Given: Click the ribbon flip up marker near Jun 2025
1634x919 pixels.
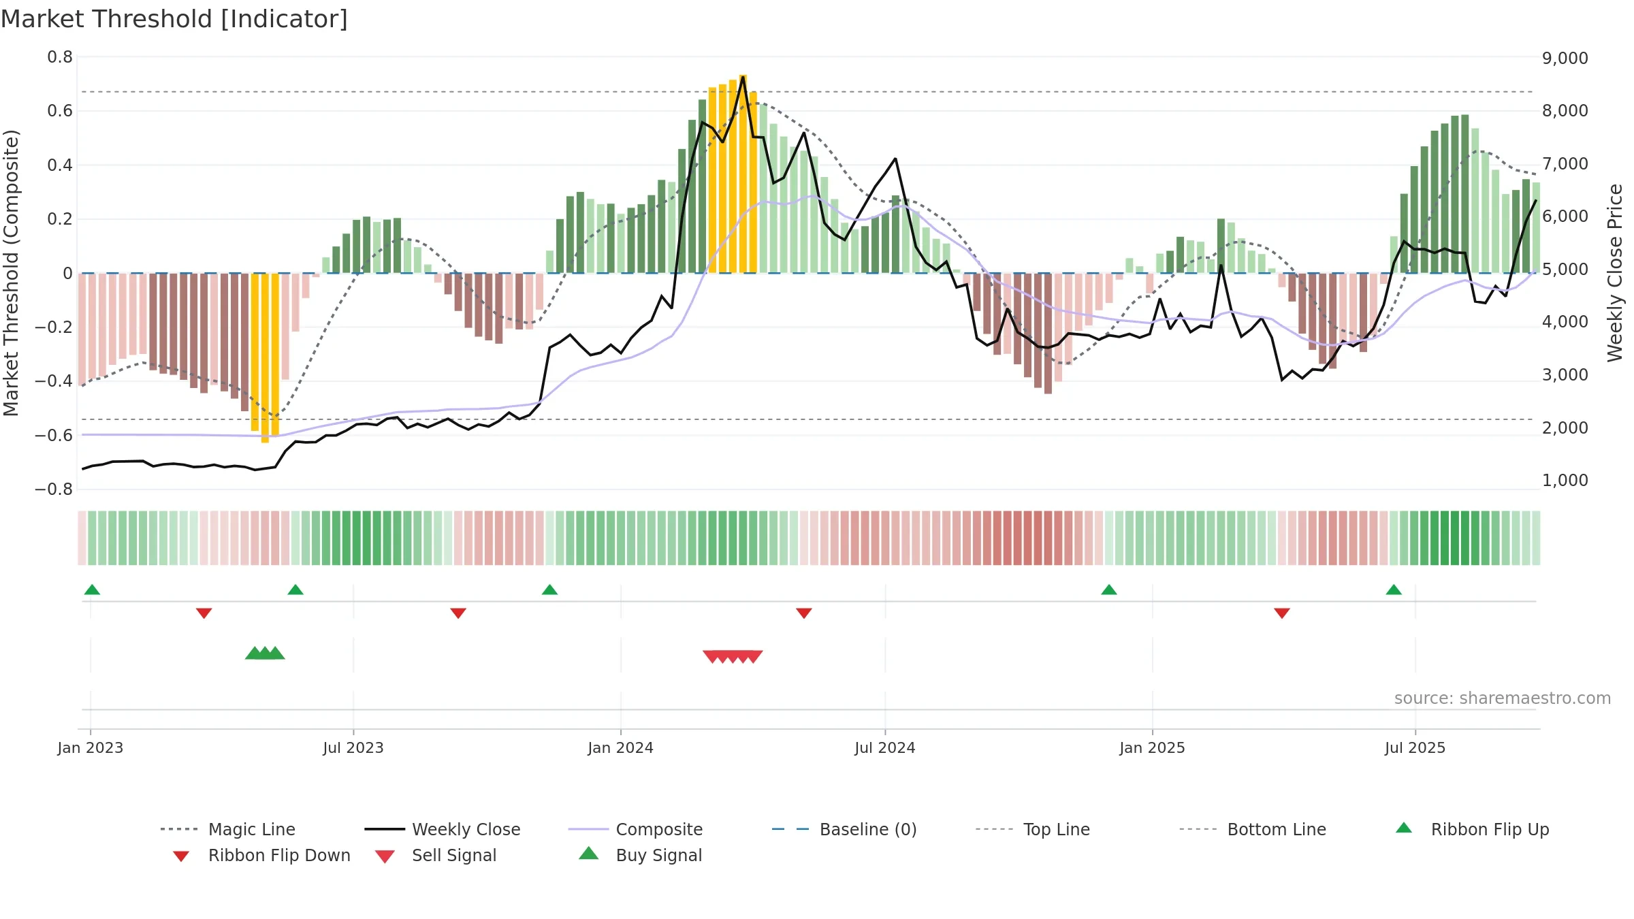Looking at the screenshot, I should (x=1394, y=590).
